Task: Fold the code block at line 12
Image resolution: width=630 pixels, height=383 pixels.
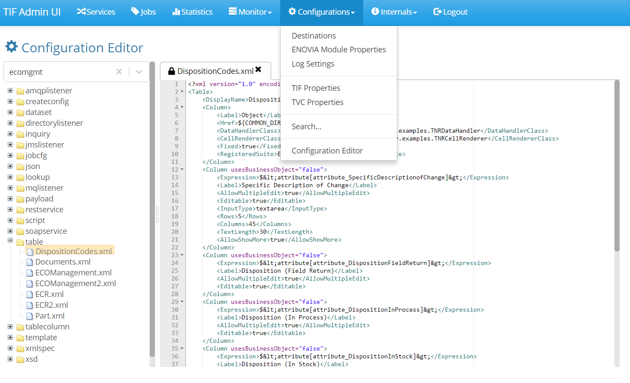Action: click(182, 169)
